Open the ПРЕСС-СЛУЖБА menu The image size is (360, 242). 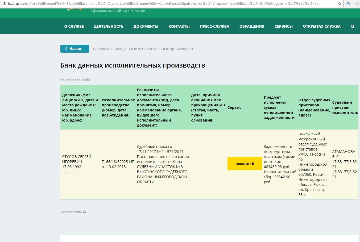[x=214, y=26]
